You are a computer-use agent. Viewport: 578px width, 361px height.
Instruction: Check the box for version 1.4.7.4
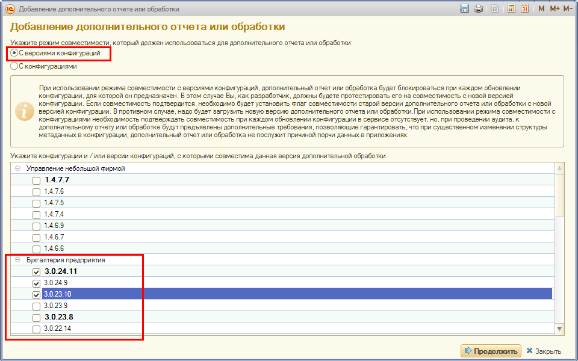tap(36, 215)
